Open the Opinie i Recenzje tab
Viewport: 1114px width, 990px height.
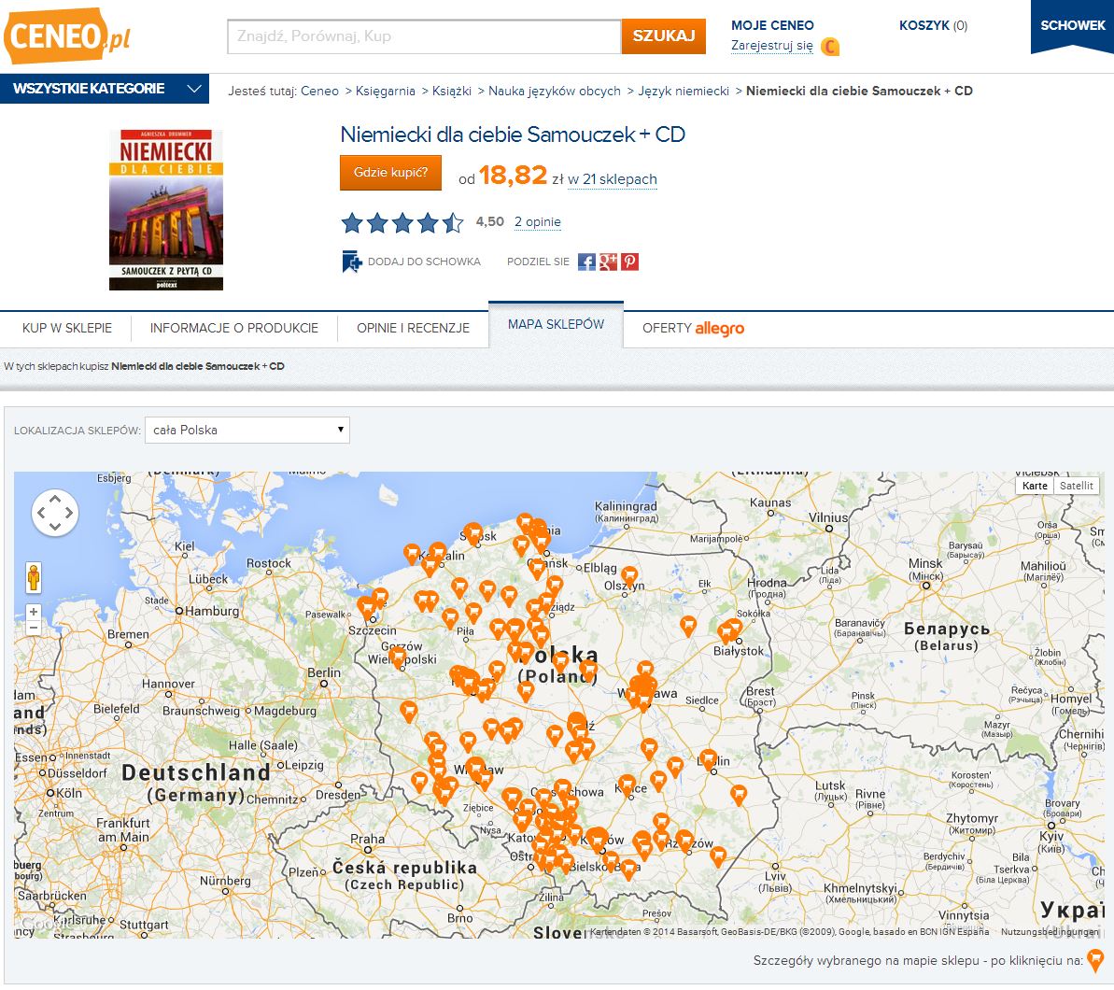413,328
